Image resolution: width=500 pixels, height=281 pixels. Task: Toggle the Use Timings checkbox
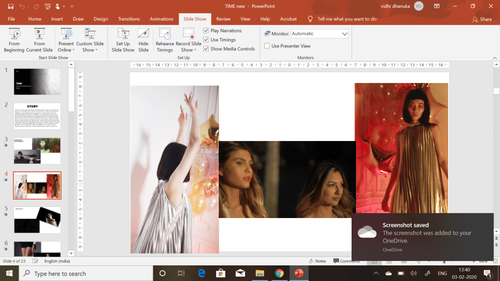coord(206,40)
